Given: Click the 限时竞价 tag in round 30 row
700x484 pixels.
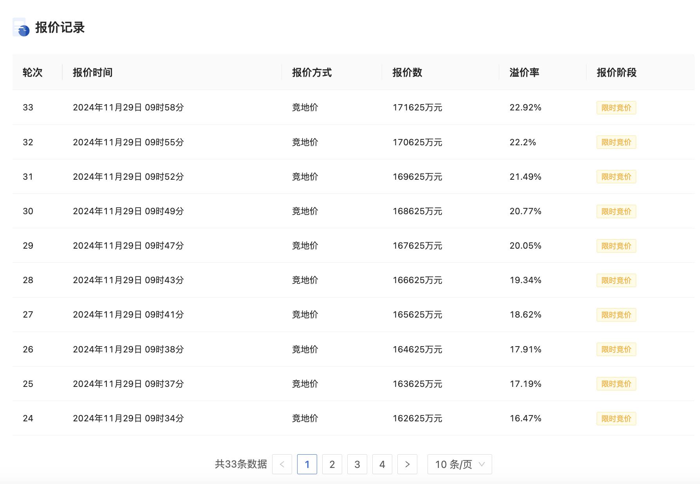Looking at the screenshot, I should tap(616, 211).
